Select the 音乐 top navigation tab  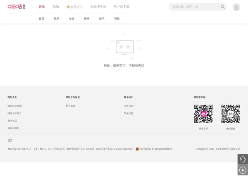pos(42,7)
